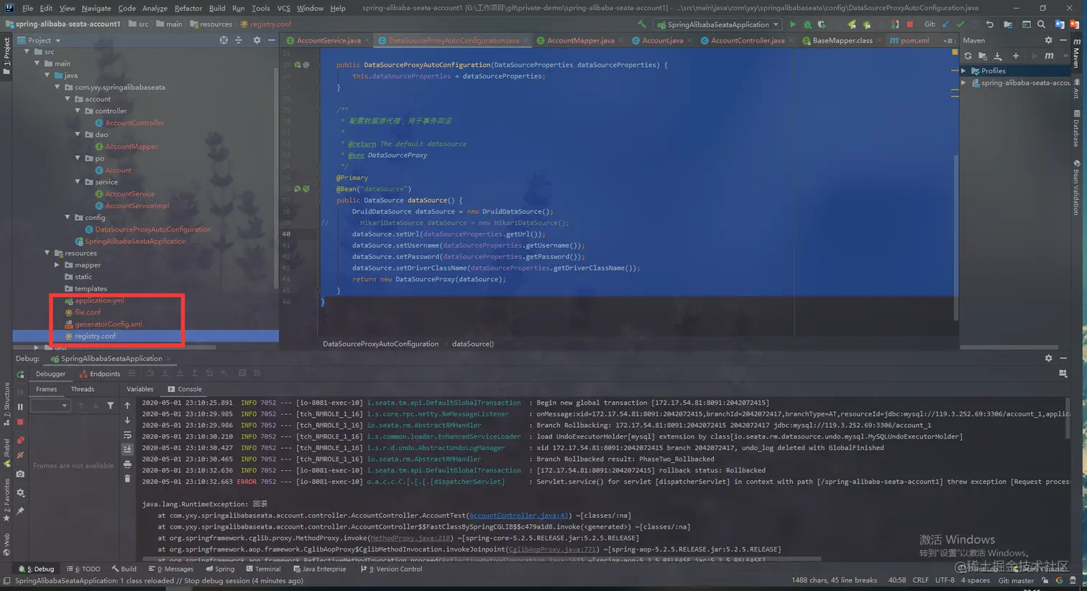
Task: Clear the console with the trash icon
Action: coord(127,479)
